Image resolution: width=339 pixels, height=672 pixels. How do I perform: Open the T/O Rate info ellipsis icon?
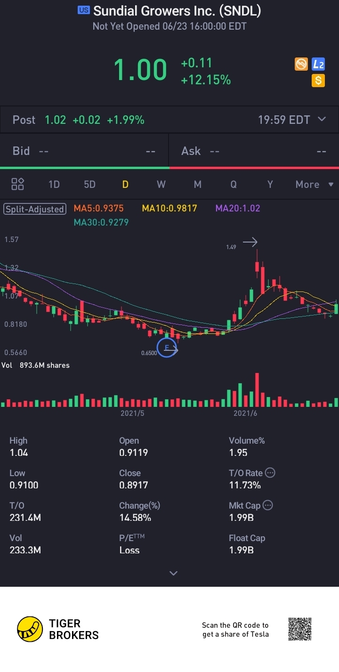(x=270, y=473)
